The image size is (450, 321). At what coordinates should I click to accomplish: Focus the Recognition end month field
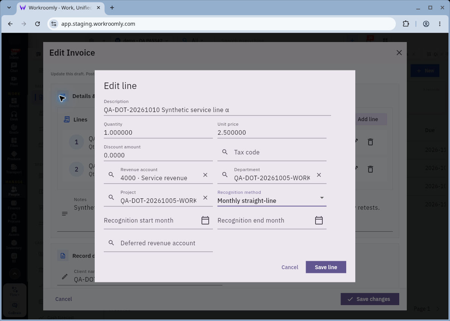[272, 220]
